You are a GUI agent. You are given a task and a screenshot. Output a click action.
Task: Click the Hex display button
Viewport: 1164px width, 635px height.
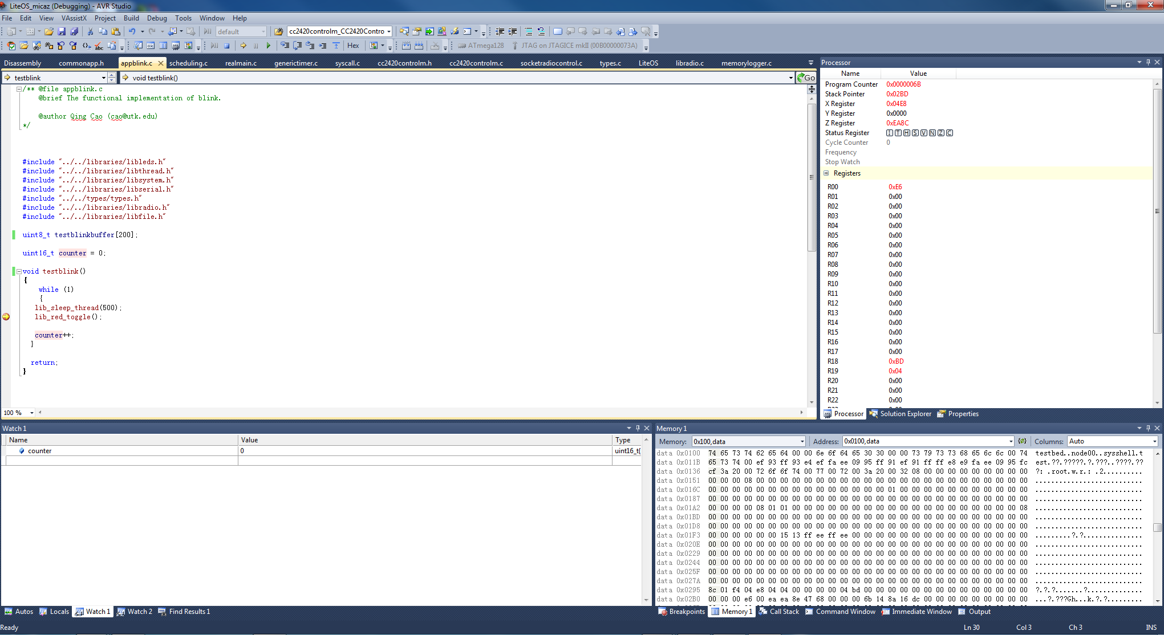click(353, 46)
